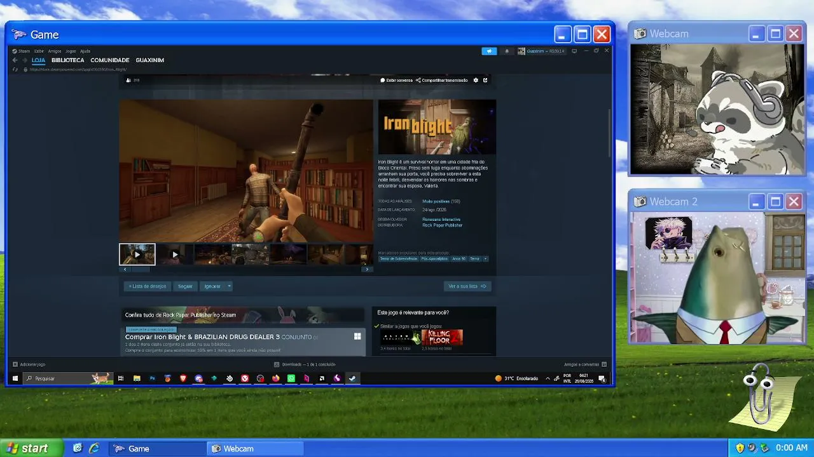Switch to Steam in inner taskbar

coord(352,378)
